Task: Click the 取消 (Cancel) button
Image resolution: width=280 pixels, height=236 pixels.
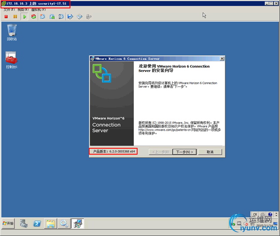Action: 210,152
